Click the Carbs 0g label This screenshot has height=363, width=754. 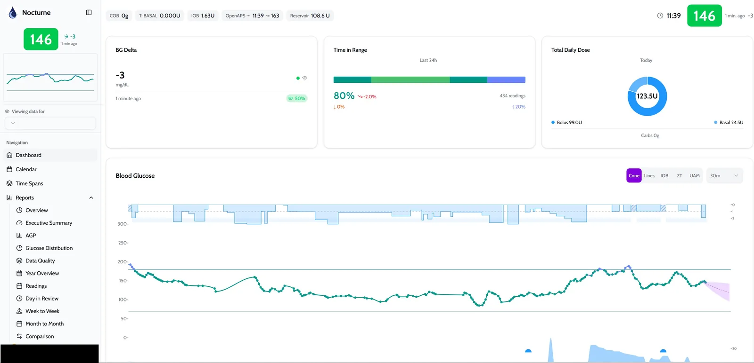point(650,135)
